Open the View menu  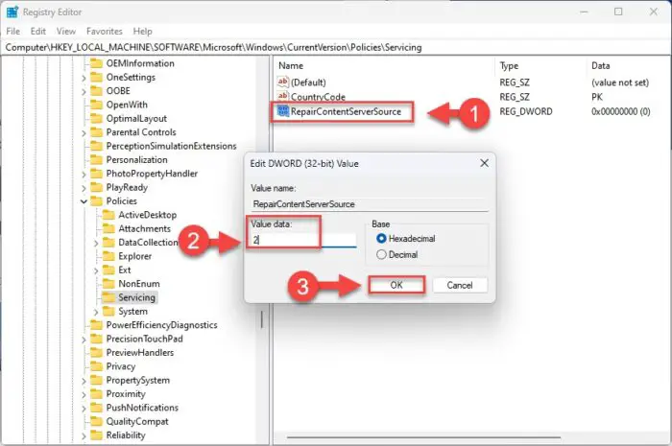tap(65, 32)
